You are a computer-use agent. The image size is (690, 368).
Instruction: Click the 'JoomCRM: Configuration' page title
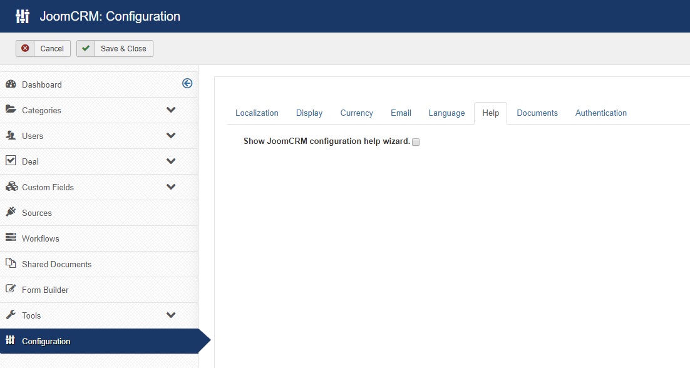click(110, 16)
